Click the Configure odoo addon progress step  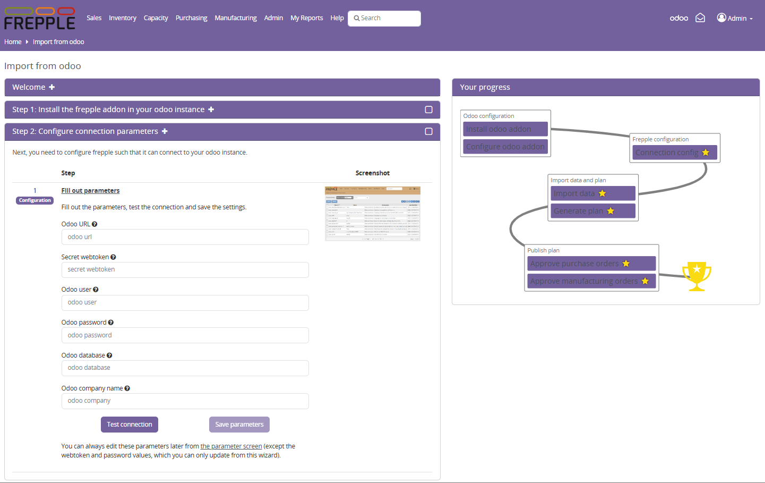[506, 147]
